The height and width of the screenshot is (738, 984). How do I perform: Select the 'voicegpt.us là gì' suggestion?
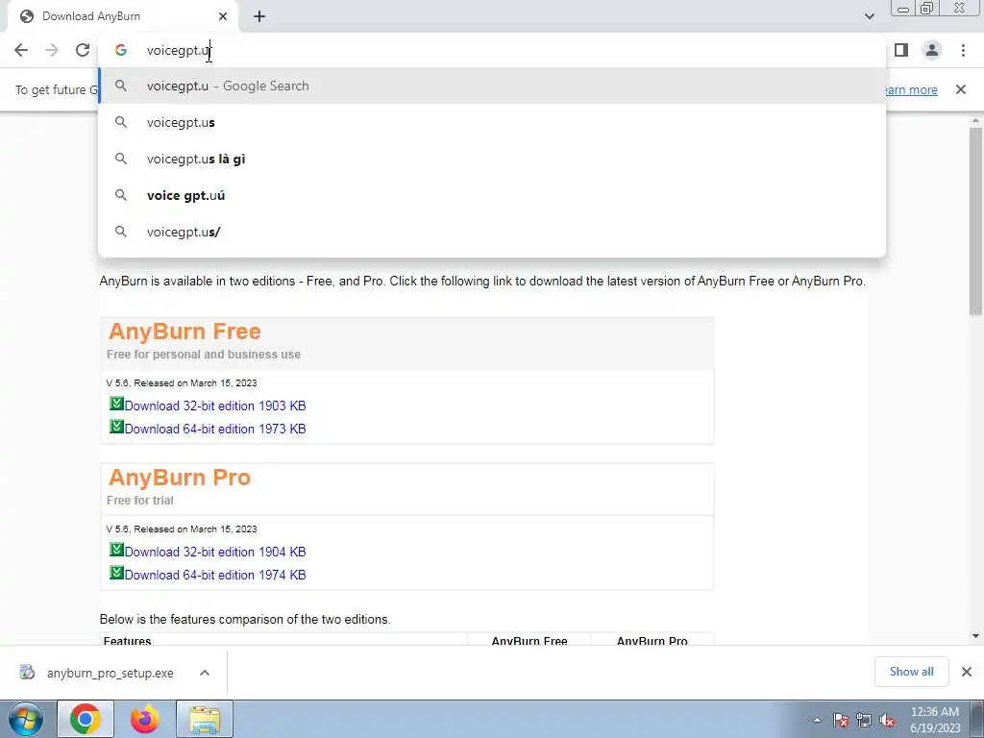pos(492,159)
